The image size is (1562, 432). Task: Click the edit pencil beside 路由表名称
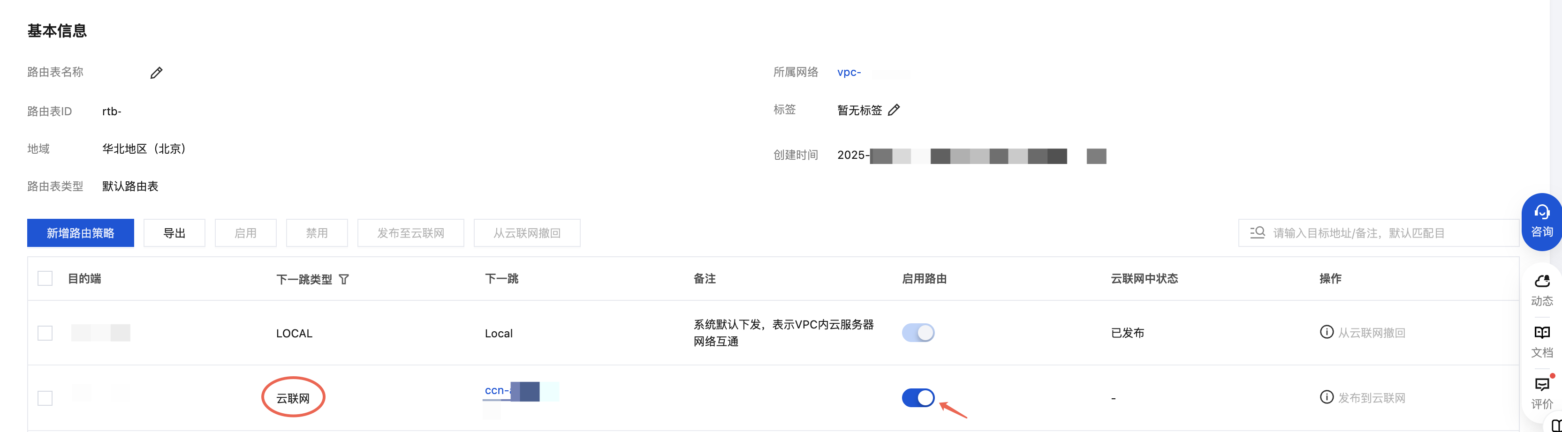(157, 73)
